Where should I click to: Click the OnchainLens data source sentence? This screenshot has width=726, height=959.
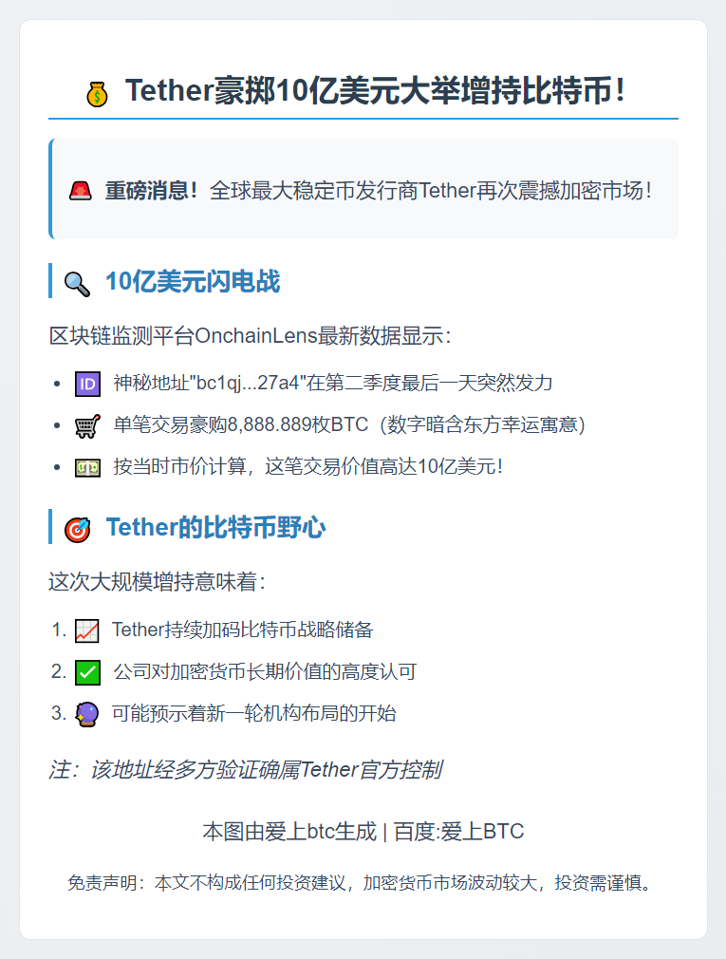click(x=251, y=336)
